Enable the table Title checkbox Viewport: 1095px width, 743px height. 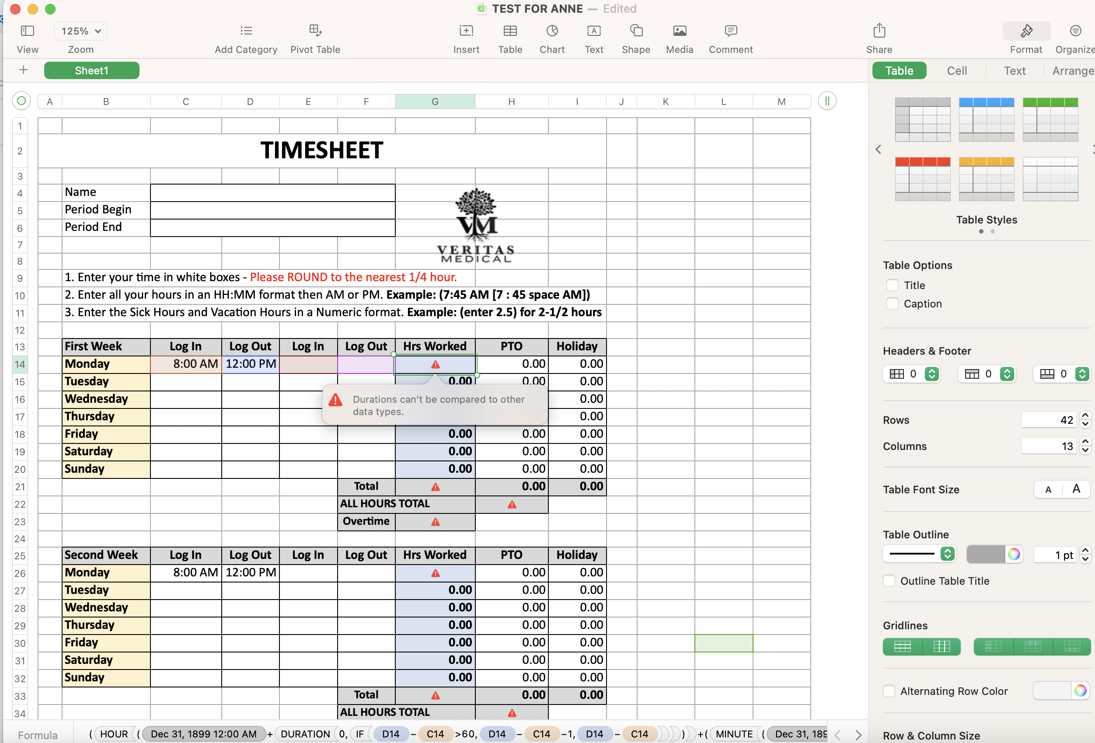click(x=892, y=285)
